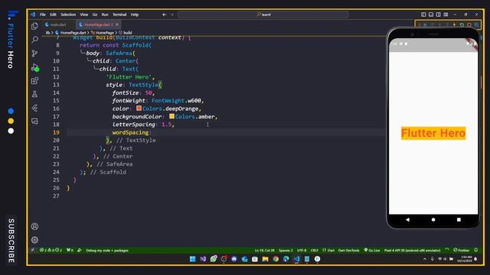The width and height of the screenshot is (490, 275).
Task: Go forward with navigation arrow in title bar
Action: tap(171, 15)
